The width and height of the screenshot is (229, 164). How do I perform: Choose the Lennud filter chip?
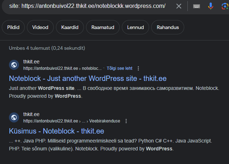[x=135, y=27]
